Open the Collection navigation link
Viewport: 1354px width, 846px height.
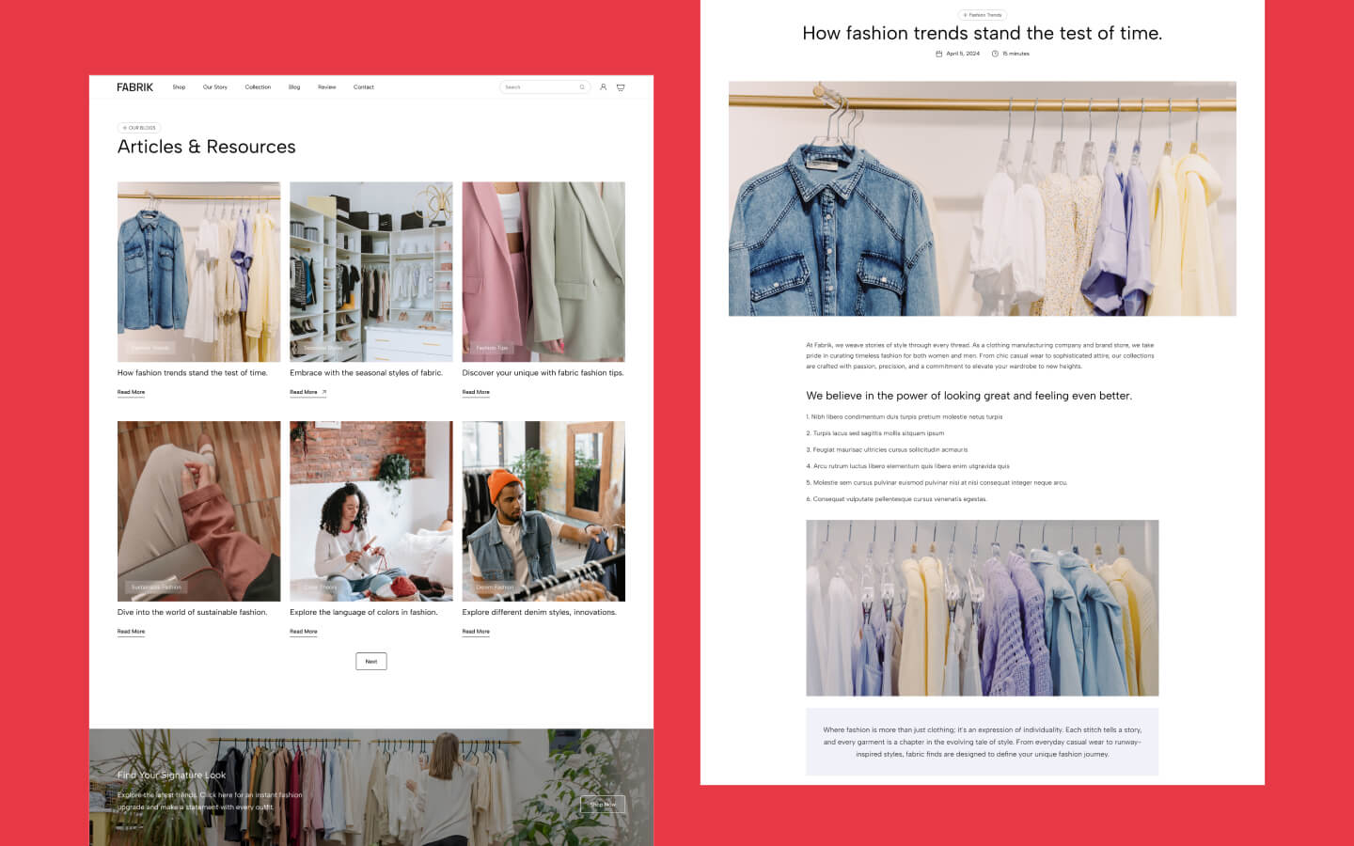(x=258, y=86)
